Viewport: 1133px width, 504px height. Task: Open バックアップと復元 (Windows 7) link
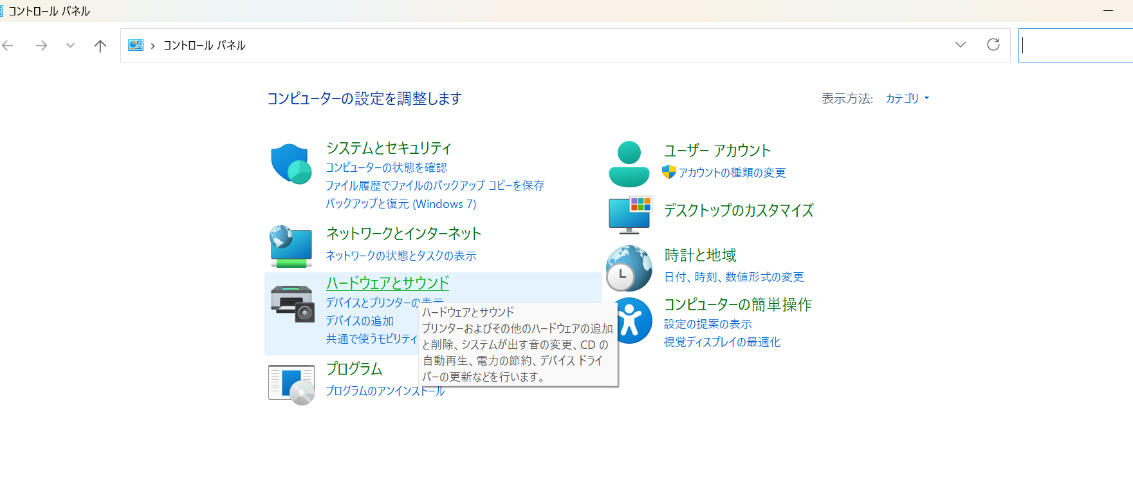click(401, 204)
